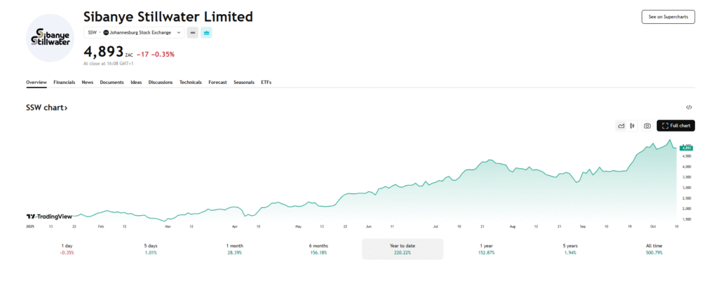Open the embed code icon

pyautogui.click(x=689, y=107)
